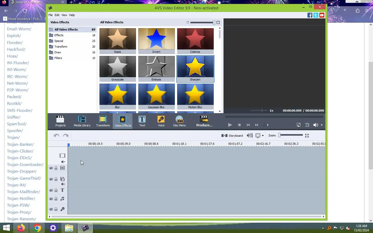Select the Special category folder
The image size is (373, 233).
point(72,41)
